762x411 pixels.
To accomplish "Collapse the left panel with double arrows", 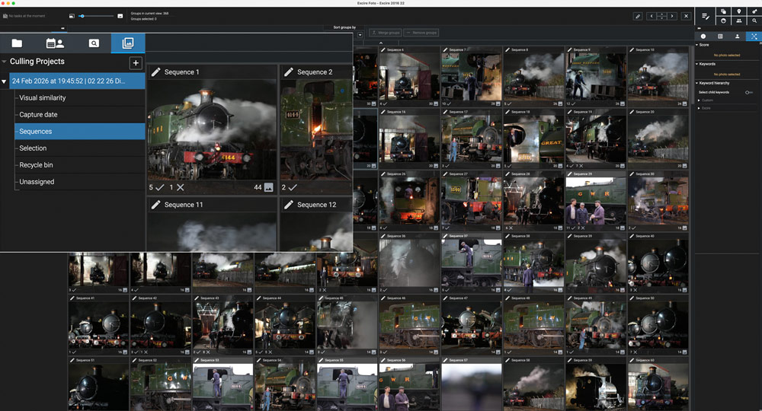I will (x=62, y=28).
